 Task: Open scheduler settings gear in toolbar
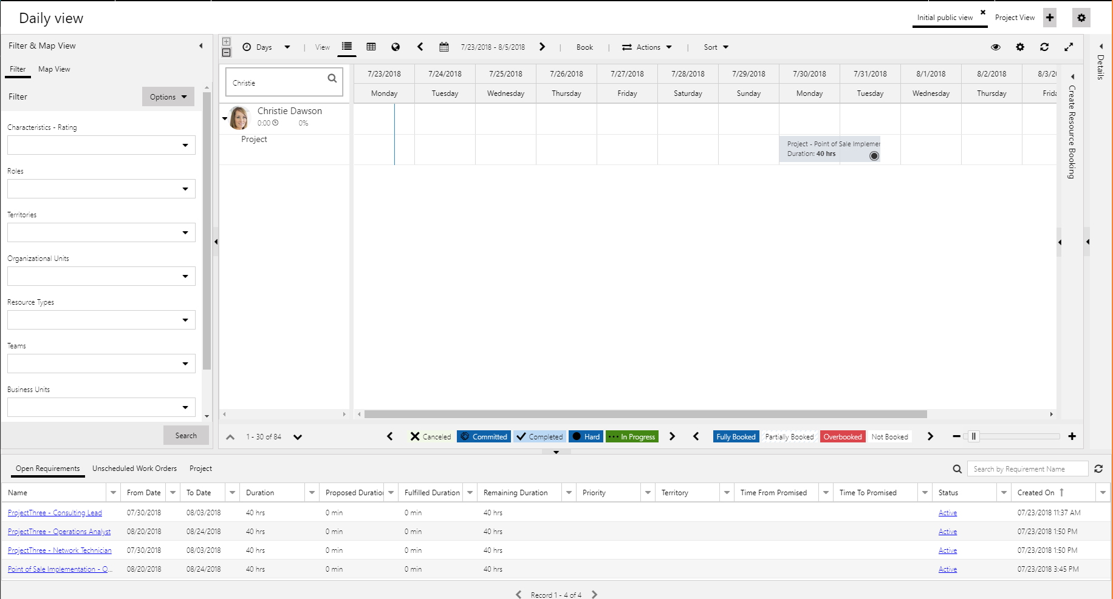(1020, 47)
